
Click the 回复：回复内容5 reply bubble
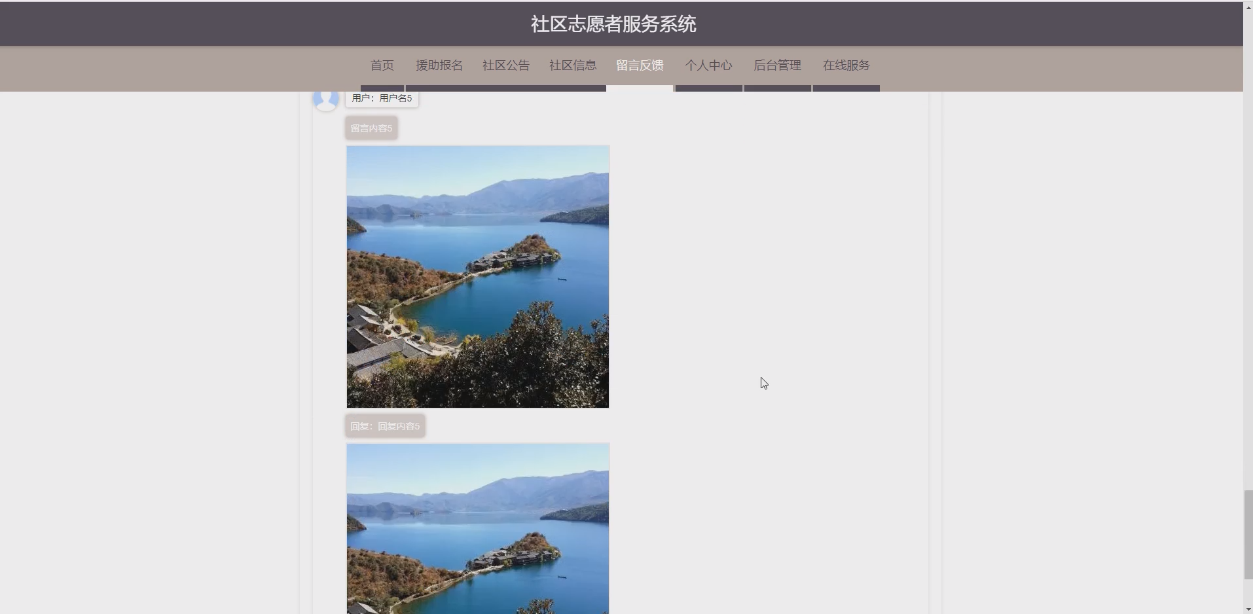pyautogui.click(x=385, y=426)
